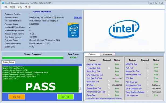This screenshot has height=103, width=166.
Task: Toggle the Visual Graphics Test checkbox
Action: 147,89
